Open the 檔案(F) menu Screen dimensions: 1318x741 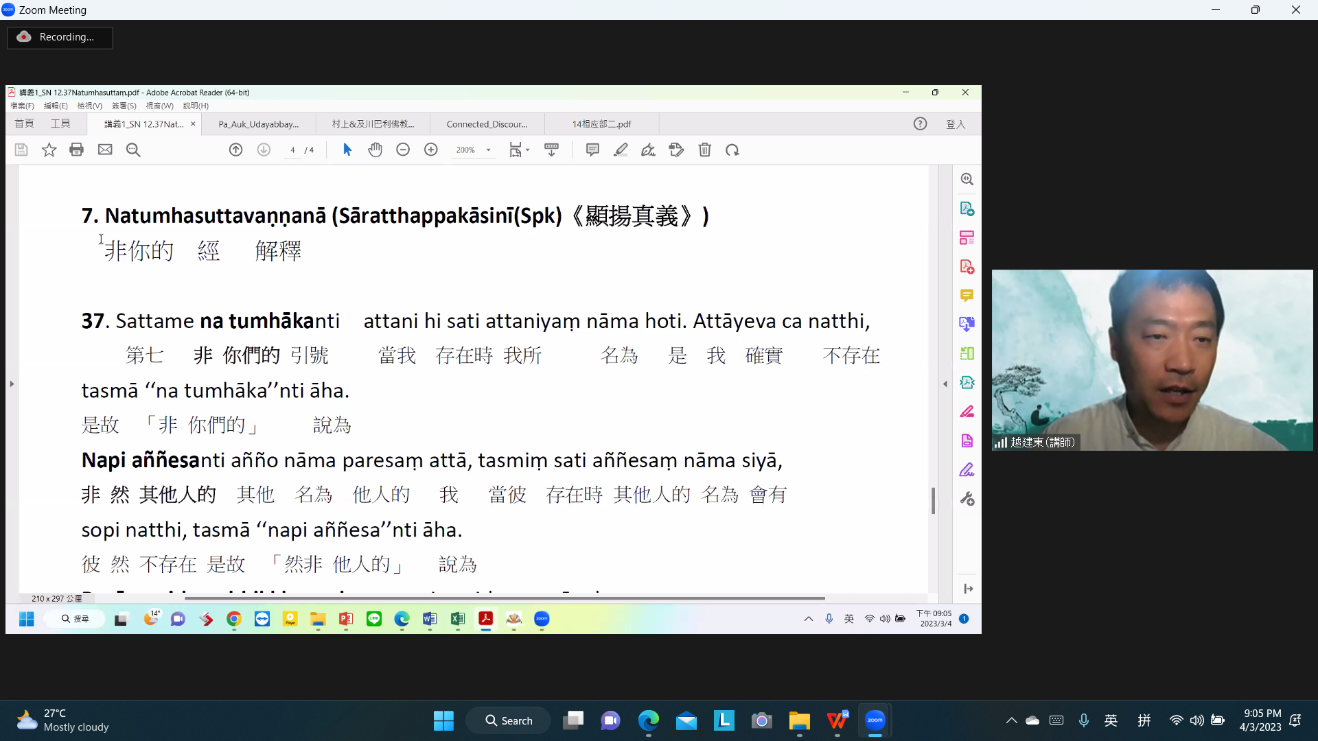[22, 106]
